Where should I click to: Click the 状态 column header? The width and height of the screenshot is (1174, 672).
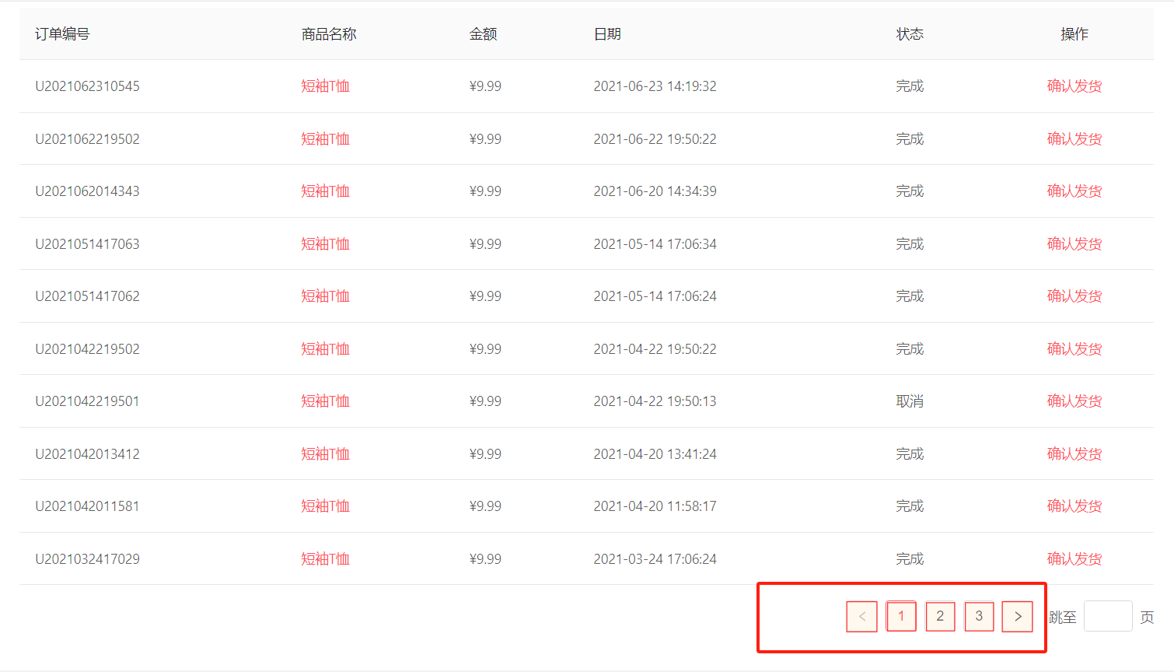[x=910, y=34]
